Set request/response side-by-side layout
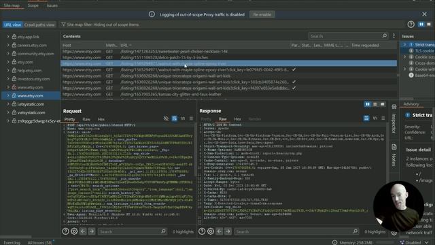 click(367, 104)
